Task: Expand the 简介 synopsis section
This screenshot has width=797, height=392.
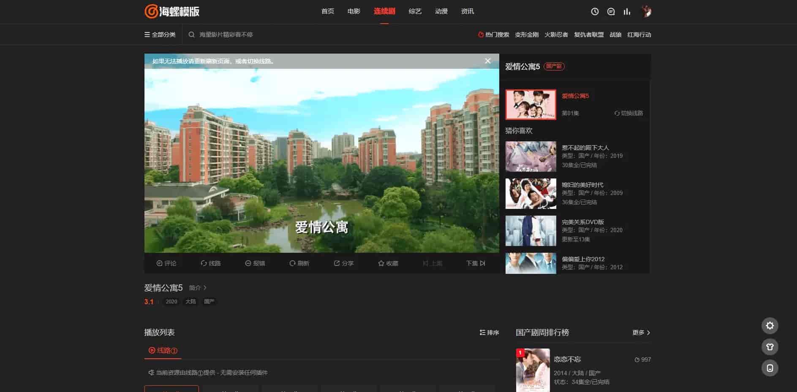Action: tap(198, 288)
